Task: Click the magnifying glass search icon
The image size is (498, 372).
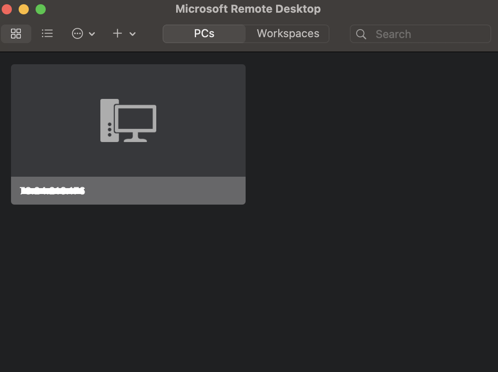Action: pyautogui.click(x=361, y=34)
